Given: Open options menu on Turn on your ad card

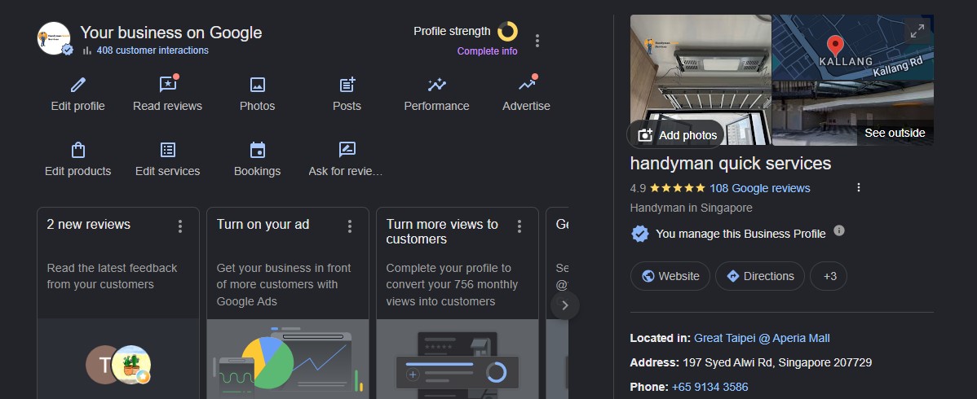Looking at the screenshot, I should [x=350, y=226].
